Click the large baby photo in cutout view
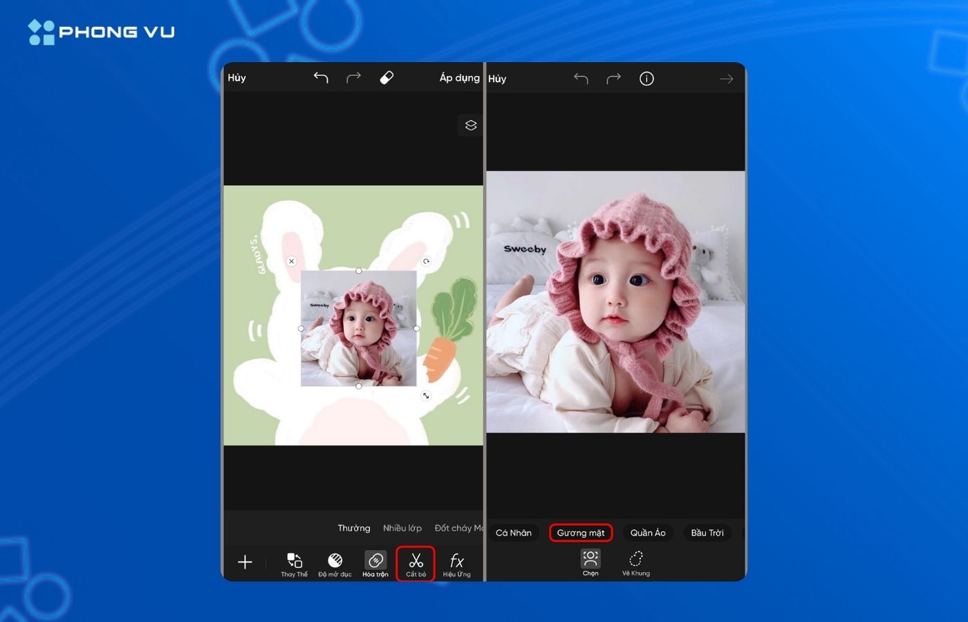Image resolution: width=968 pixels, height=622 pixels. coord(616,302)
